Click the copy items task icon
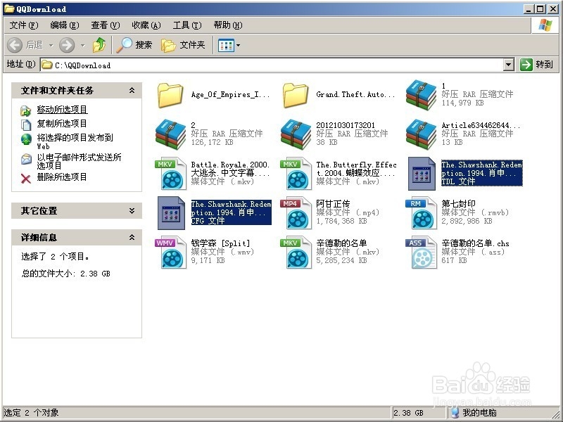The image size is (563, 422). pos(26,125)
